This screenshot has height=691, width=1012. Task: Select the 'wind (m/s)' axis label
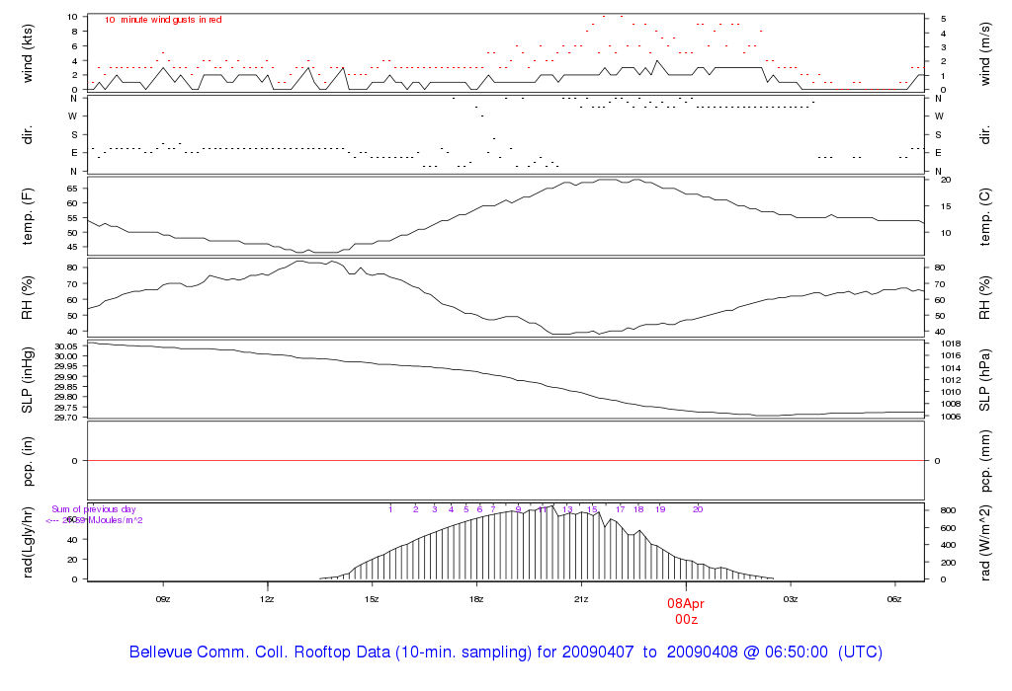coord(984,53)
